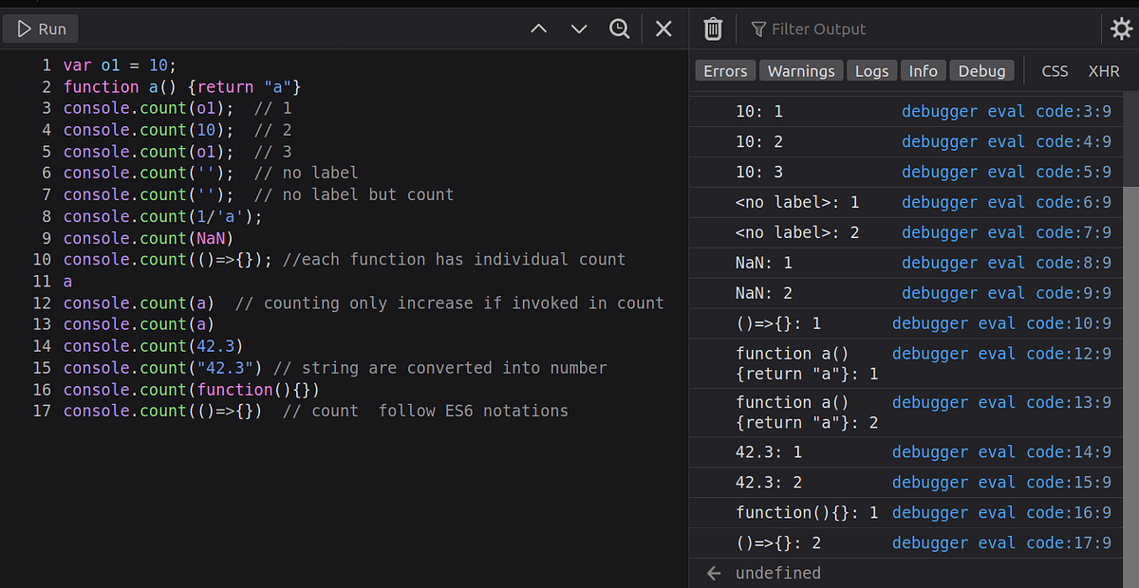Screen dimensions: 1139x588
Task: Enable the Warnings filter
Action: [800, 70]
